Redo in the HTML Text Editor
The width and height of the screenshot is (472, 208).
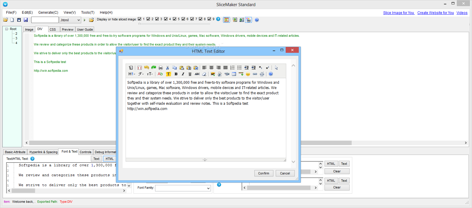tap(154, 68)
